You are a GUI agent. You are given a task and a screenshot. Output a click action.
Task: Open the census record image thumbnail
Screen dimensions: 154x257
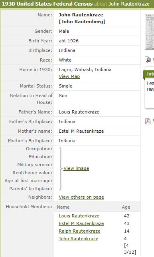[x=150, y=32]
